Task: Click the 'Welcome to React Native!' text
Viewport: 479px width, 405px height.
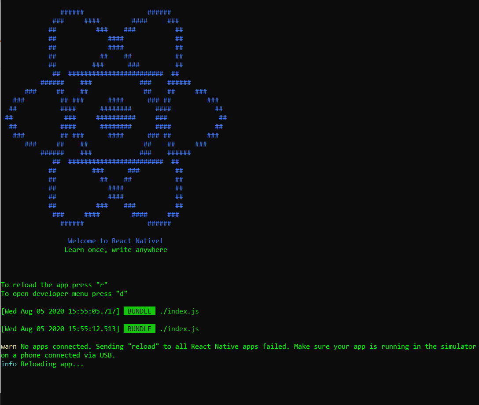Action: tap(115, 241)
